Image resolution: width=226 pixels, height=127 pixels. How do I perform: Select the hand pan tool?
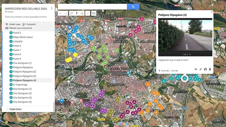point(72,14)
